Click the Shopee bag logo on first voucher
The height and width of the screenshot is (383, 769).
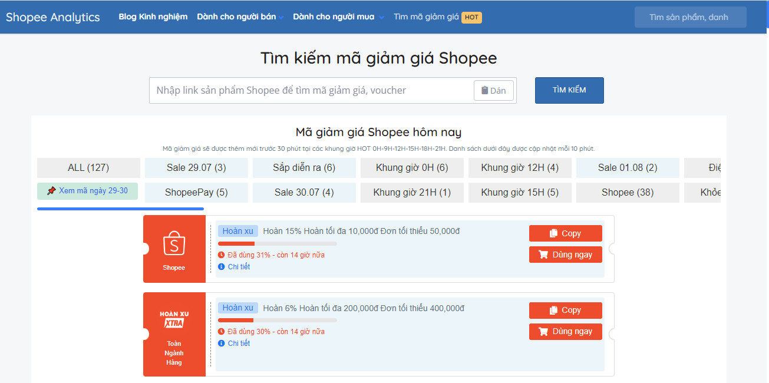coord(174,243)
